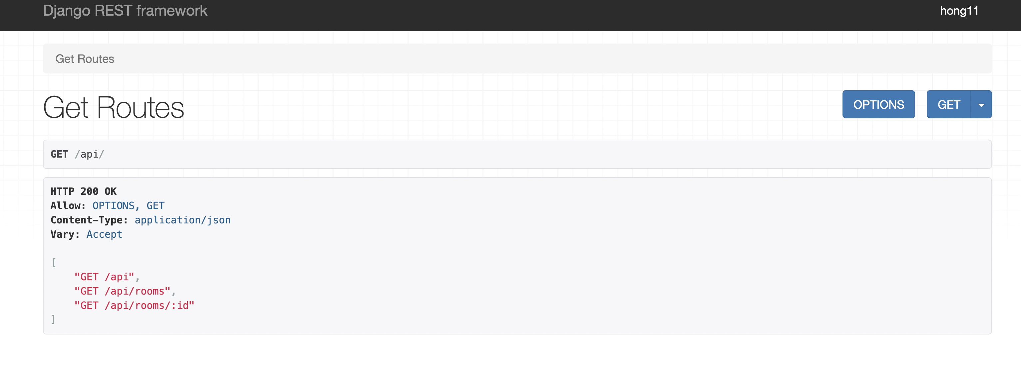The height and width of the screenshot is (385, 1021).
Task: Select the "GET /api/rooms" string entry
Action: 123,291
